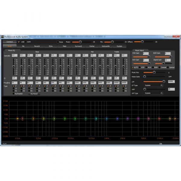
Task: Click the LPF frequency value field
Action: click(x=171, y=81)
